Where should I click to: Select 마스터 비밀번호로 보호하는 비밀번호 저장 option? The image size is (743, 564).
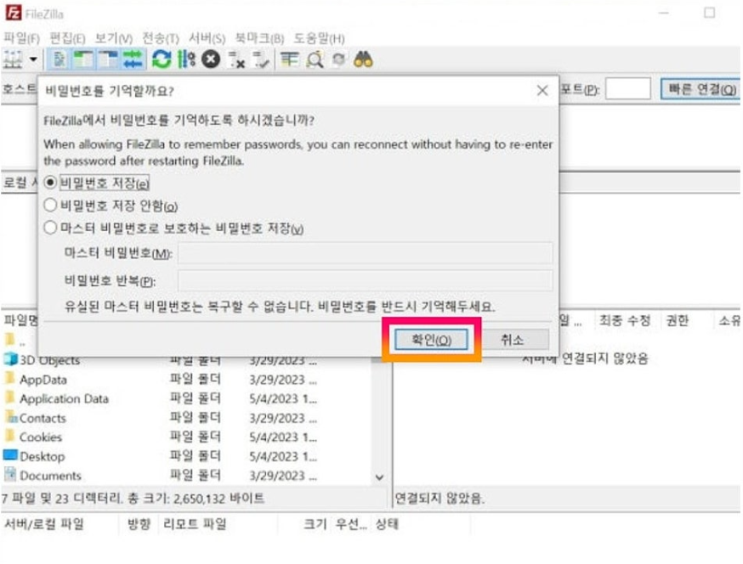tap(50, 228)
